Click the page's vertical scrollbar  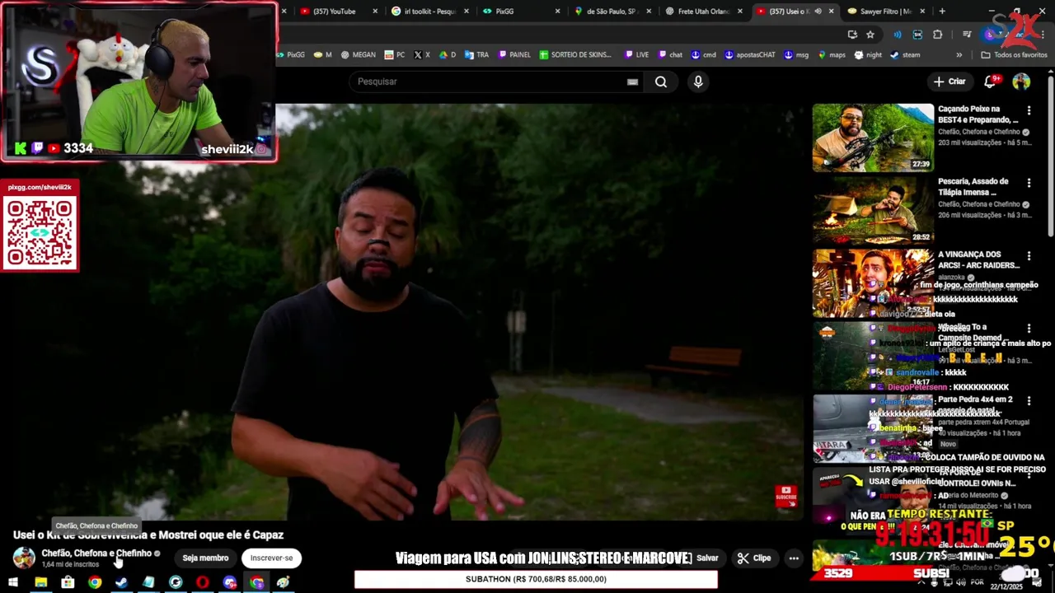click(x=1050, y=156)
